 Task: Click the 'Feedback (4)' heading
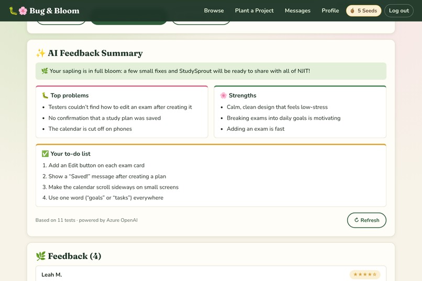pos(74,256)
